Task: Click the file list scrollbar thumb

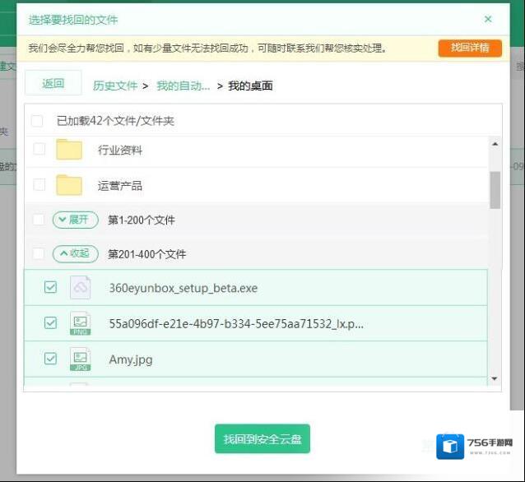Action: click(x=495, y=190)
